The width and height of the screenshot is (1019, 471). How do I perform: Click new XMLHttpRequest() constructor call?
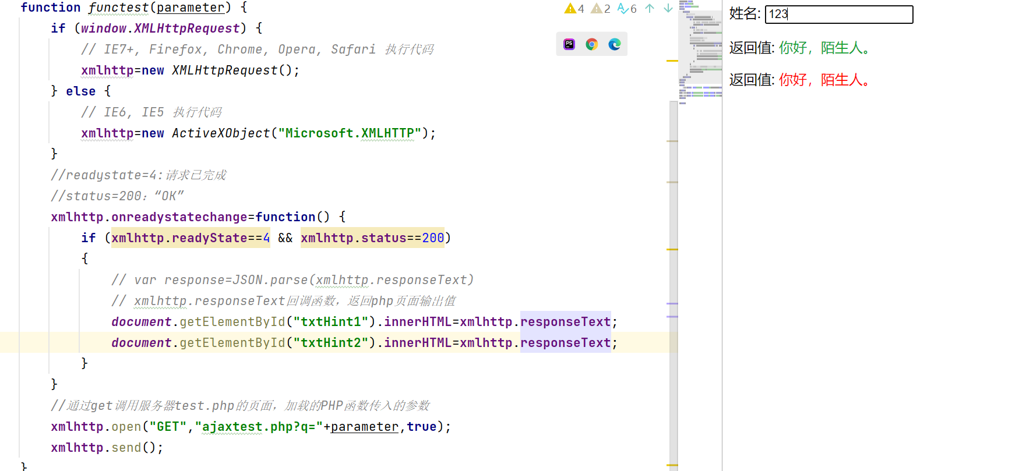221,70
